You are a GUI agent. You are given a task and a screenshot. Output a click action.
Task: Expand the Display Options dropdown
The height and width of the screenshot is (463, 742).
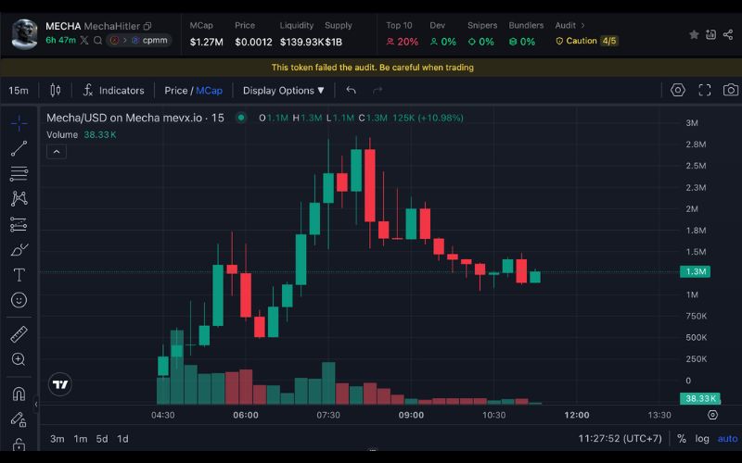click(284, 90)
